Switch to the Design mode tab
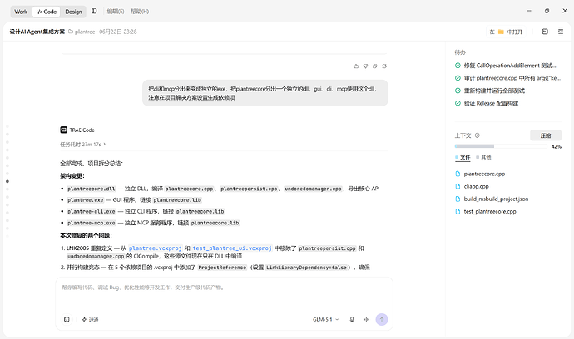This screenshot has width=574, height=339. point(73,12)
